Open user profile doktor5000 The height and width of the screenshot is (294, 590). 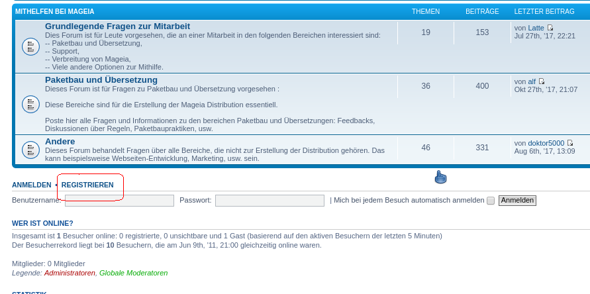click(x=546, y=143)
